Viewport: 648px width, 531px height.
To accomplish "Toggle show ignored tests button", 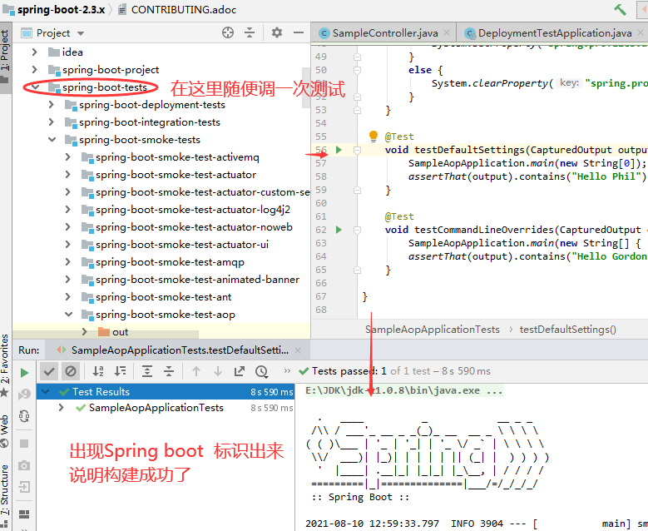I will pos(71,371).
